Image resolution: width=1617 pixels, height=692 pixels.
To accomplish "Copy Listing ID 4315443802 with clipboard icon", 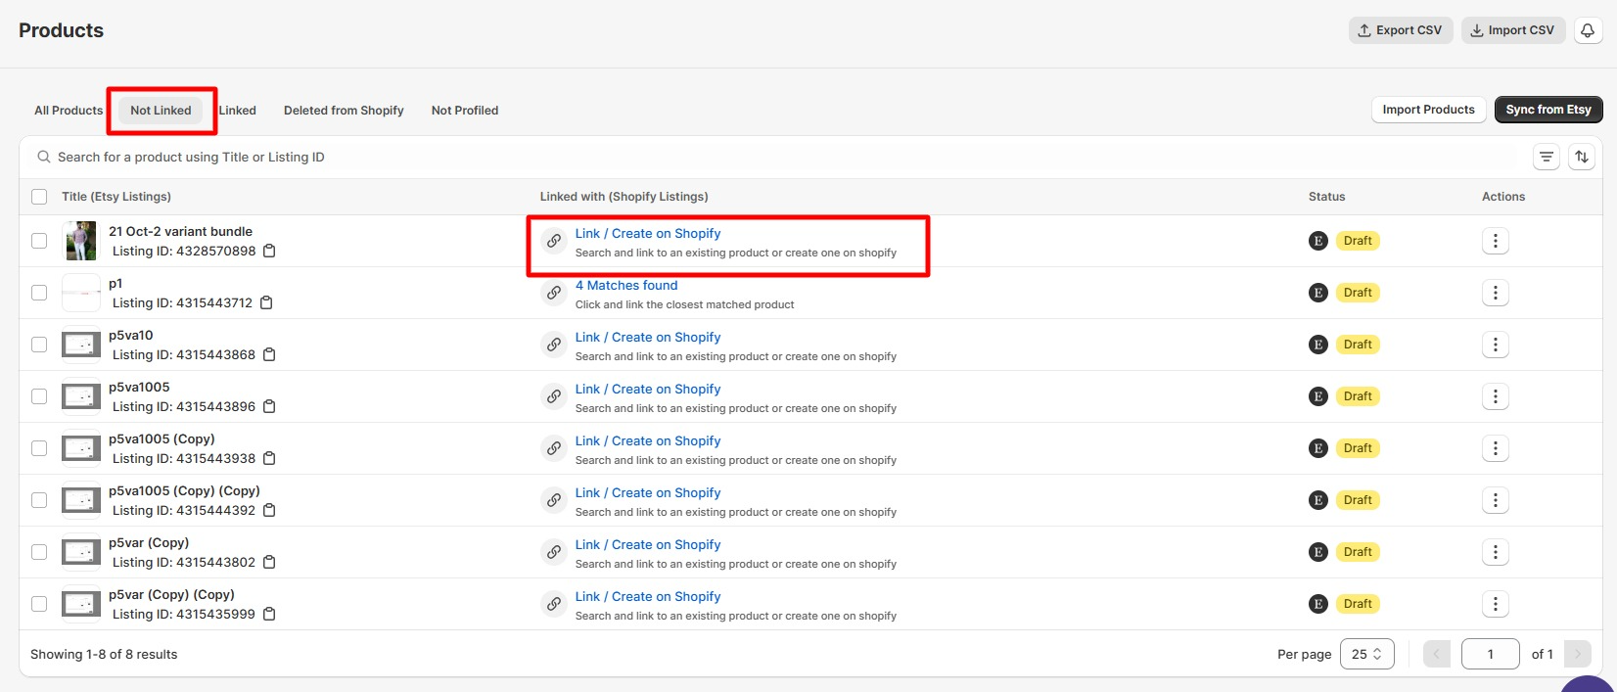I will [269, 563].
